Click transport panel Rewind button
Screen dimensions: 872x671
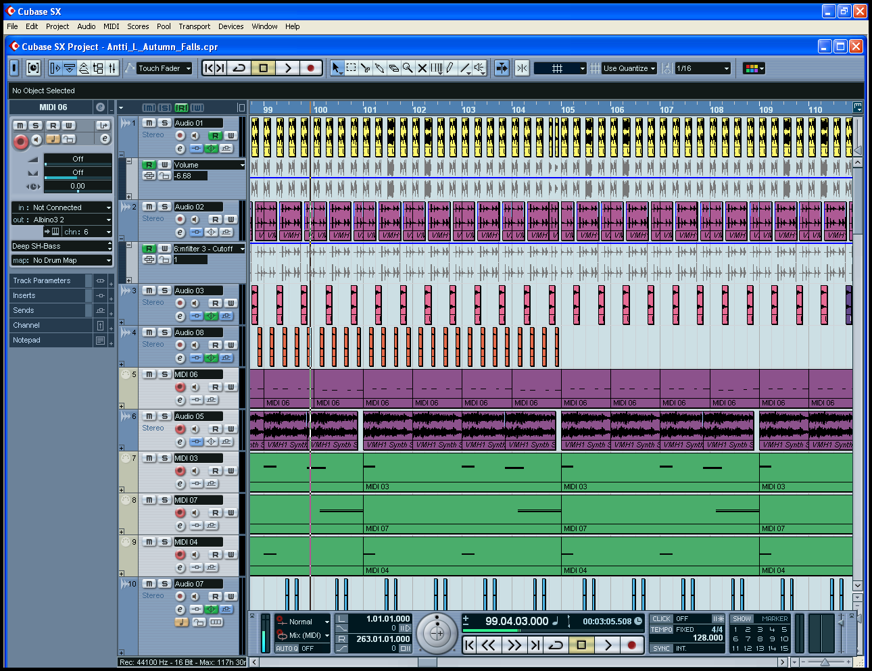[x=488, y=645]
